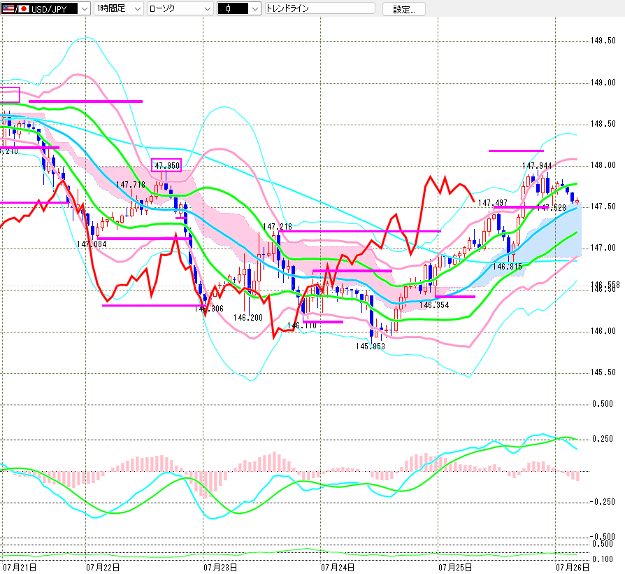The image size is (625, 574).
Task: Click the 147.497 price label
Action: coord(493,203)
